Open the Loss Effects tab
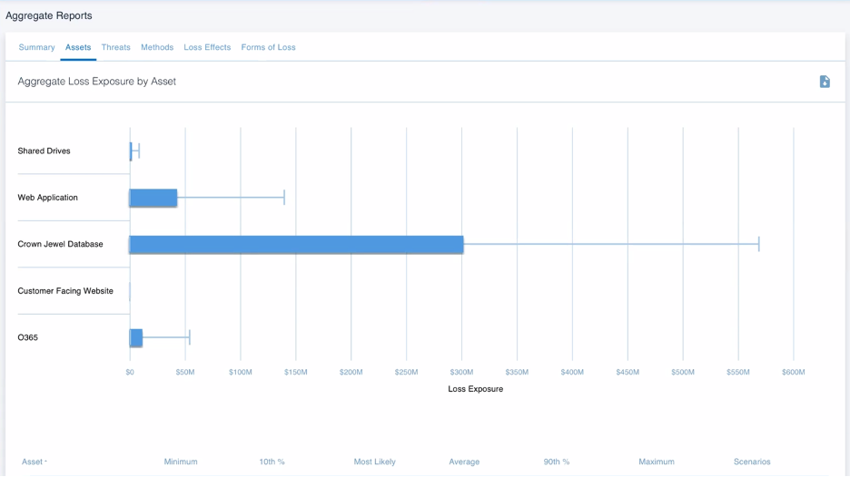Screen dimensions: 850x477 click(x=207, y=47)
